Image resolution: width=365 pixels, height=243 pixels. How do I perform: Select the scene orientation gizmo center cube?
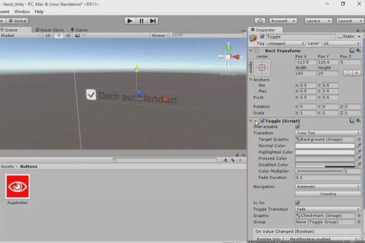[228, 56]
